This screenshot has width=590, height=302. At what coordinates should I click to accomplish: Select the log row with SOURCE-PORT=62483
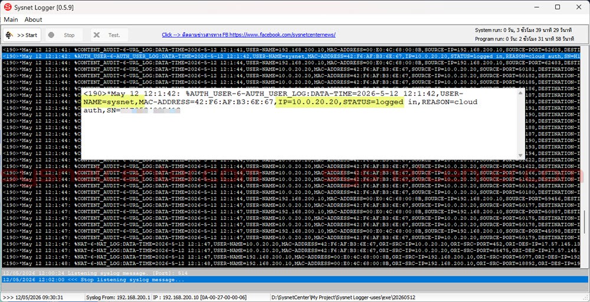pos(291,63)
